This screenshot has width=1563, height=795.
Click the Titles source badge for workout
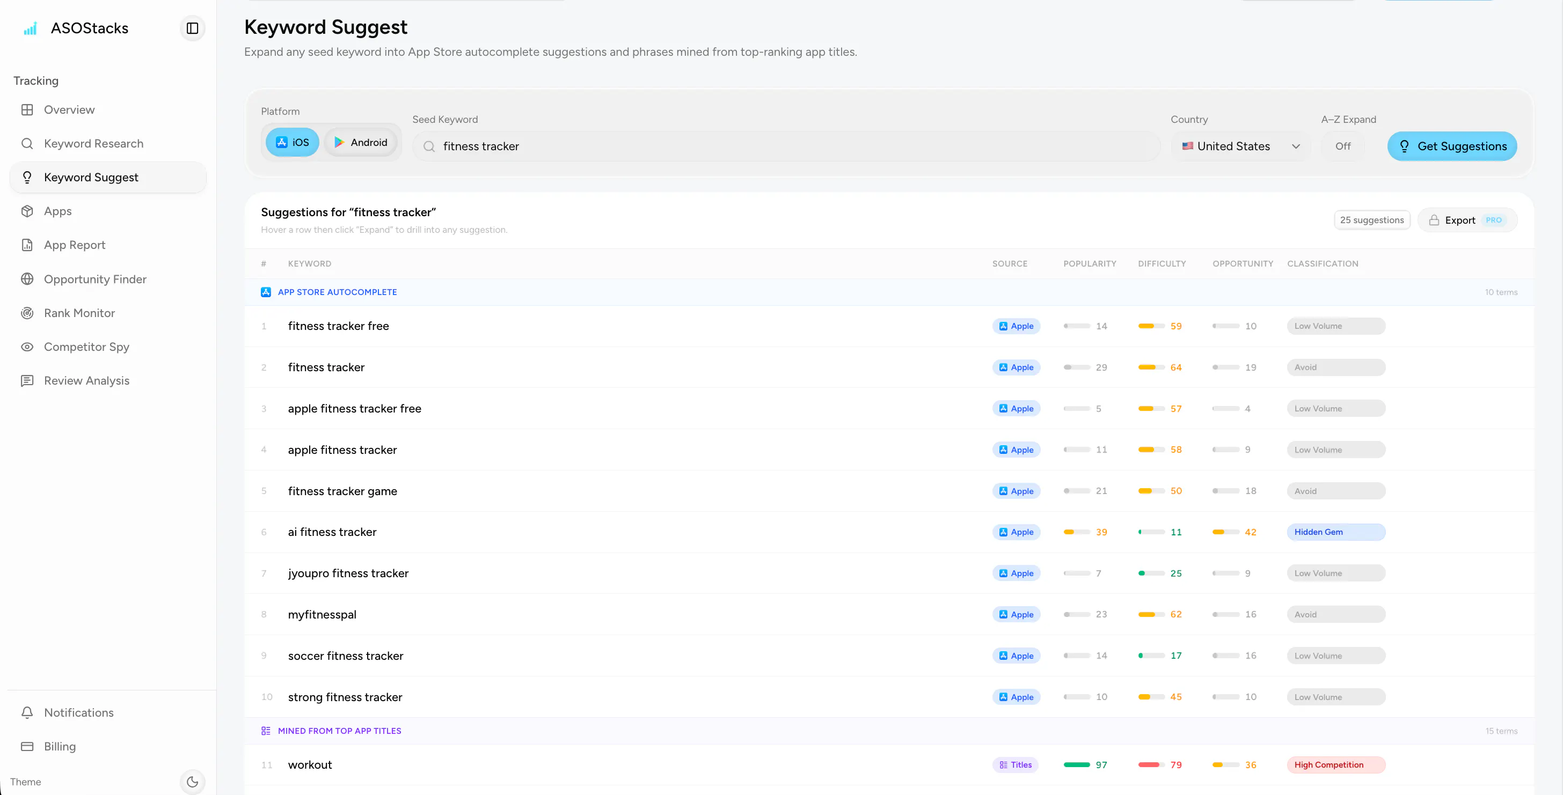pos(1016,765)
